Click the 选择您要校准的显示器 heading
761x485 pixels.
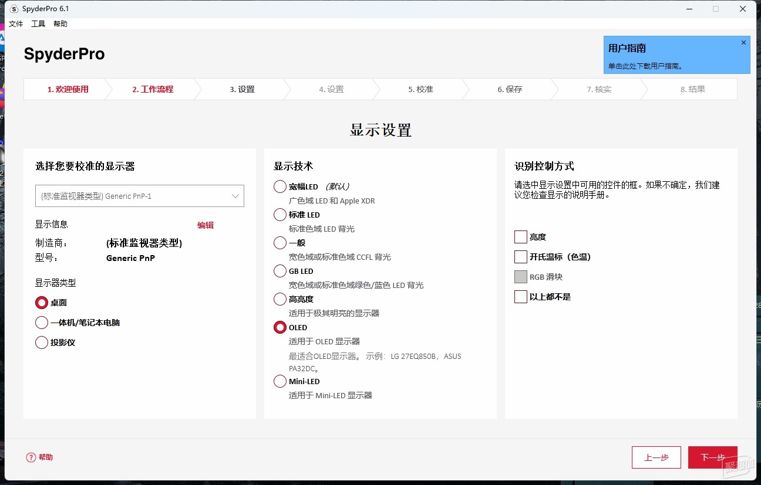(85, 166)
